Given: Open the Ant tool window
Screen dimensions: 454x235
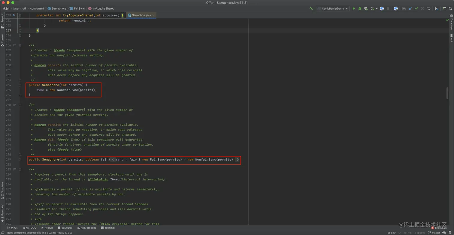Looking at the screenshot, I should coord(451,38).
